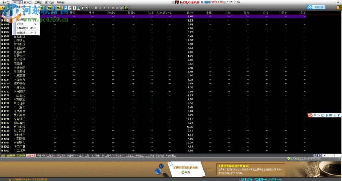Switch to weekly 周 period

click(x=96, y=8)
